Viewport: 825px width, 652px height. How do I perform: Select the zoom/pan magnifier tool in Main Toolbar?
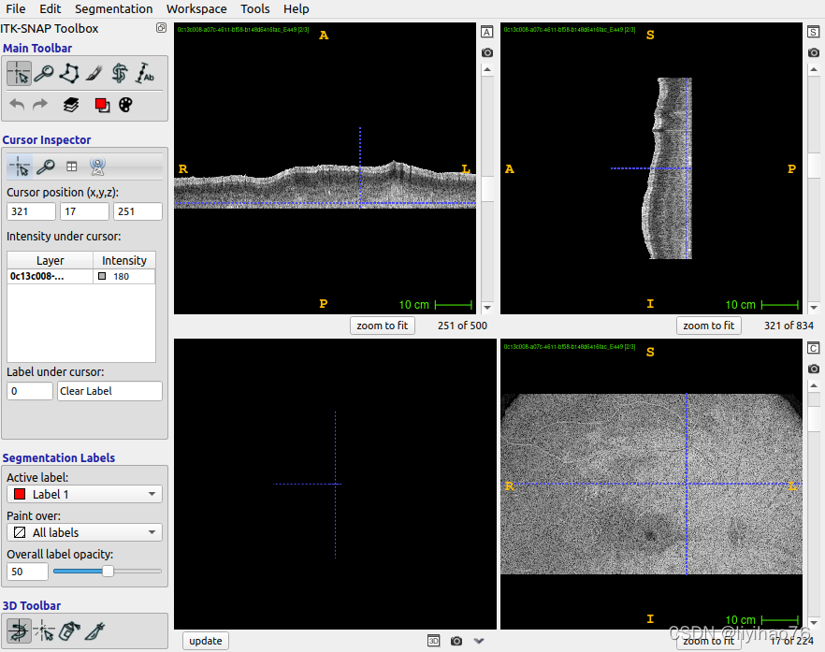tap(44, 73)
